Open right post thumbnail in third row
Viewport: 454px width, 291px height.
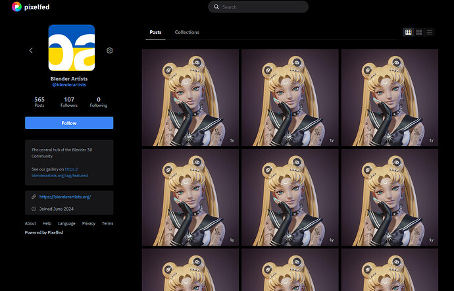(390, 270)
